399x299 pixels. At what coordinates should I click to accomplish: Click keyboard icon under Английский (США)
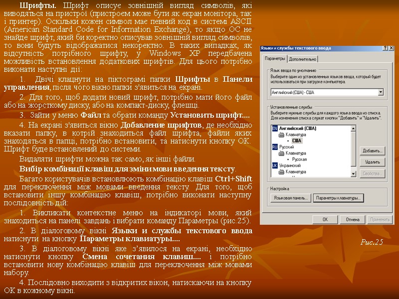pyautogui.click(x=281, y=135)
